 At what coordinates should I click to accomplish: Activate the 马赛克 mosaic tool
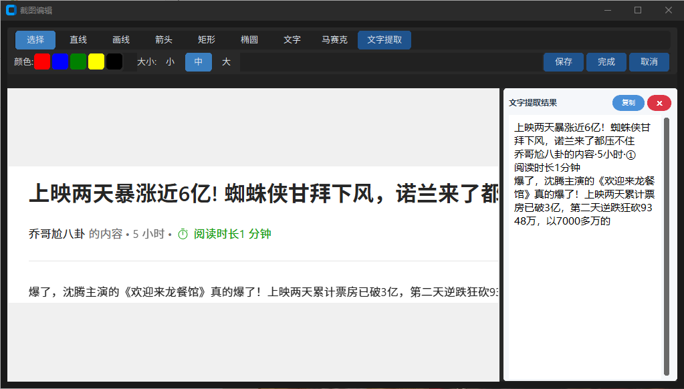pos(334,39)
